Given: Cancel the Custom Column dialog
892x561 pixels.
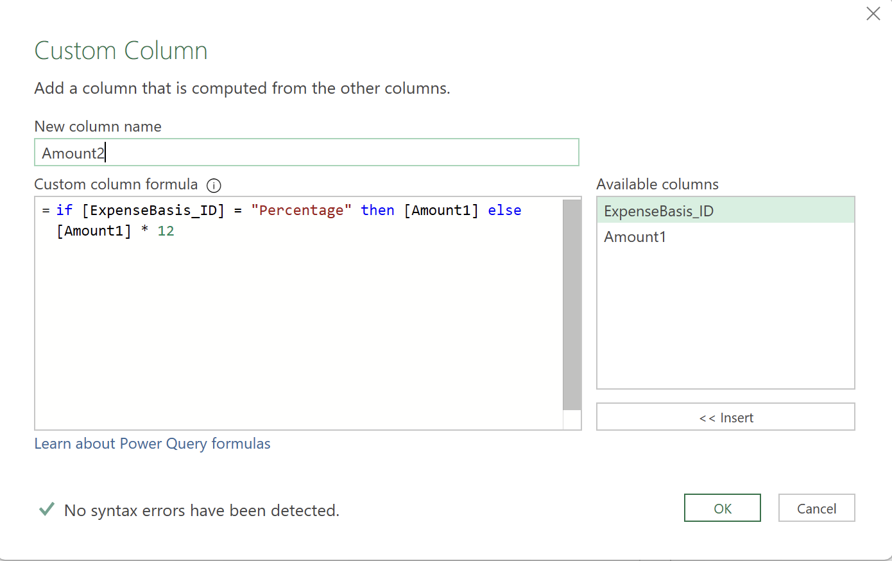Looking at the screenshot, I should [816, 508].
